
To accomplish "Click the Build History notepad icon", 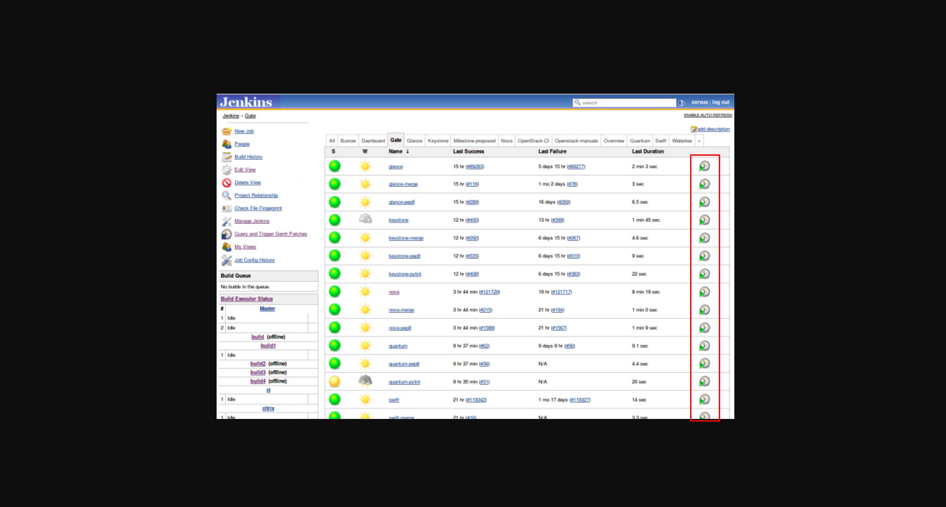I will [227, 157].
